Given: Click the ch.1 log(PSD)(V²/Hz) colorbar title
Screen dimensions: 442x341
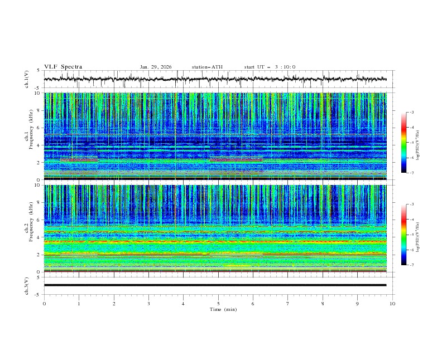Looking at the screenshot, I should click(x=417, y=145).
